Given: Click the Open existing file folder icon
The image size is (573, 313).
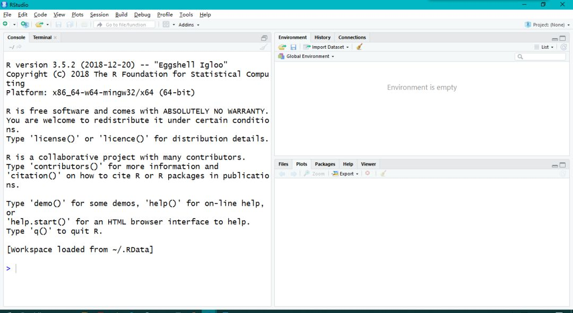Looking at the screenshot, I should pyautogui.click(x=39, y=24).
